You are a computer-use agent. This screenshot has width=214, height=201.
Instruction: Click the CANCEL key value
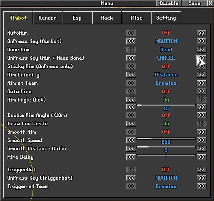coord(166,58)
